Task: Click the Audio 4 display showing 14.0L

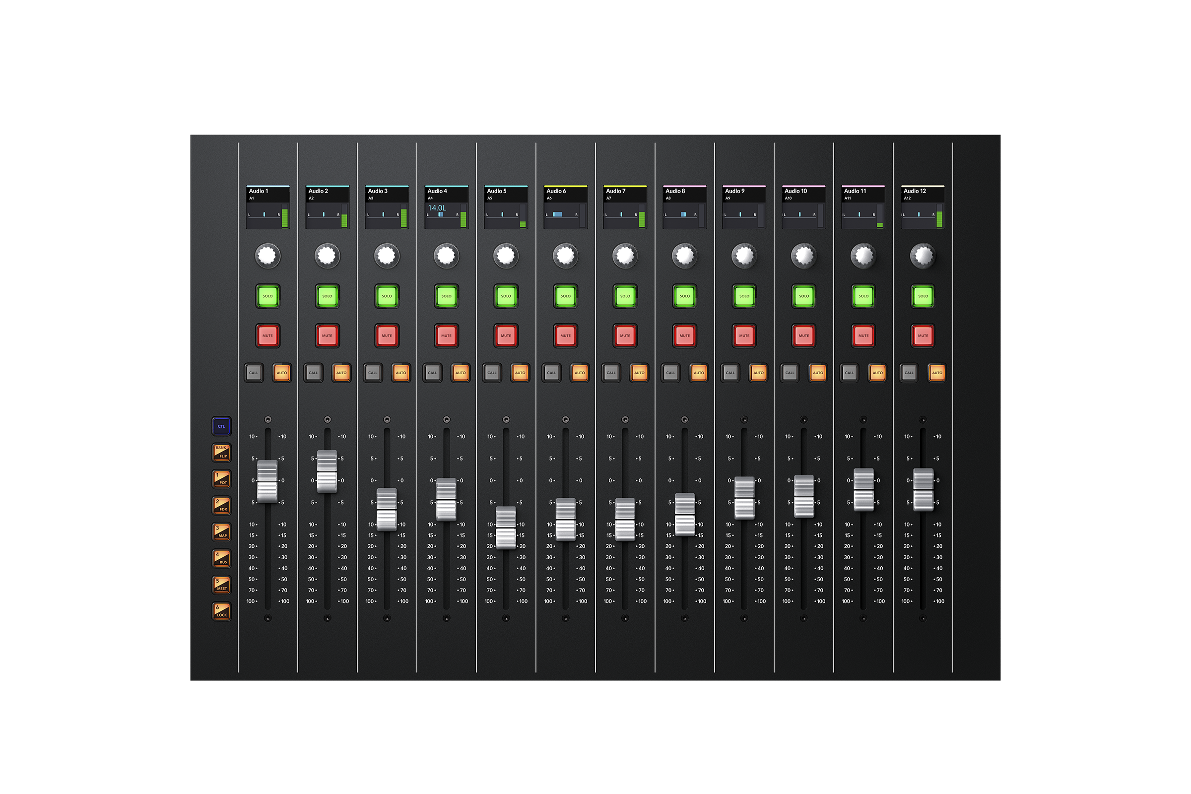Action: (x=447, y=207)
